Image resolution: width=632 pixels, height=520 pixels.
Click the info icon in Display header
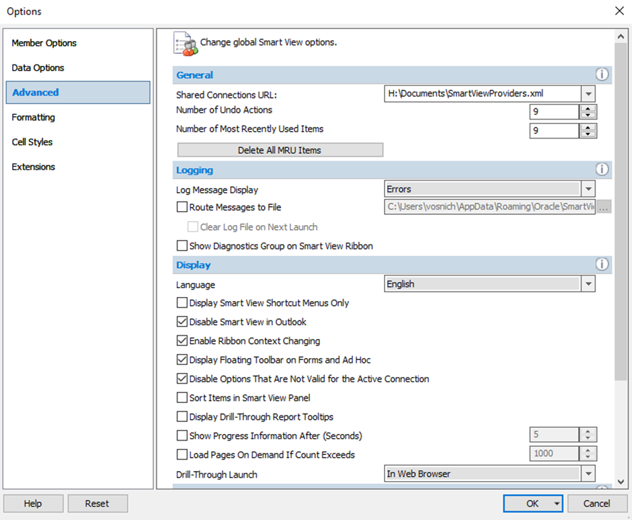[602, 265]
